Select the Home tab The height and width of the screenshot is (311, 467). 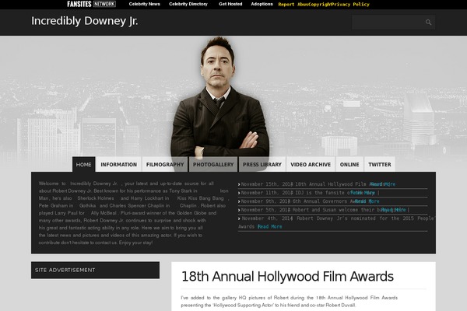click(84, 164)
